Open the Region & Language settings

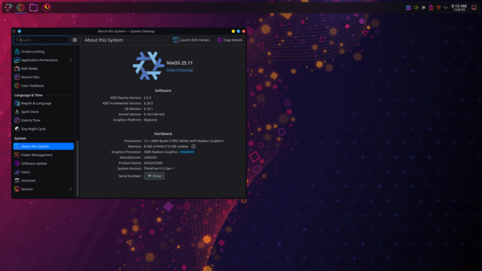[44, 103]
